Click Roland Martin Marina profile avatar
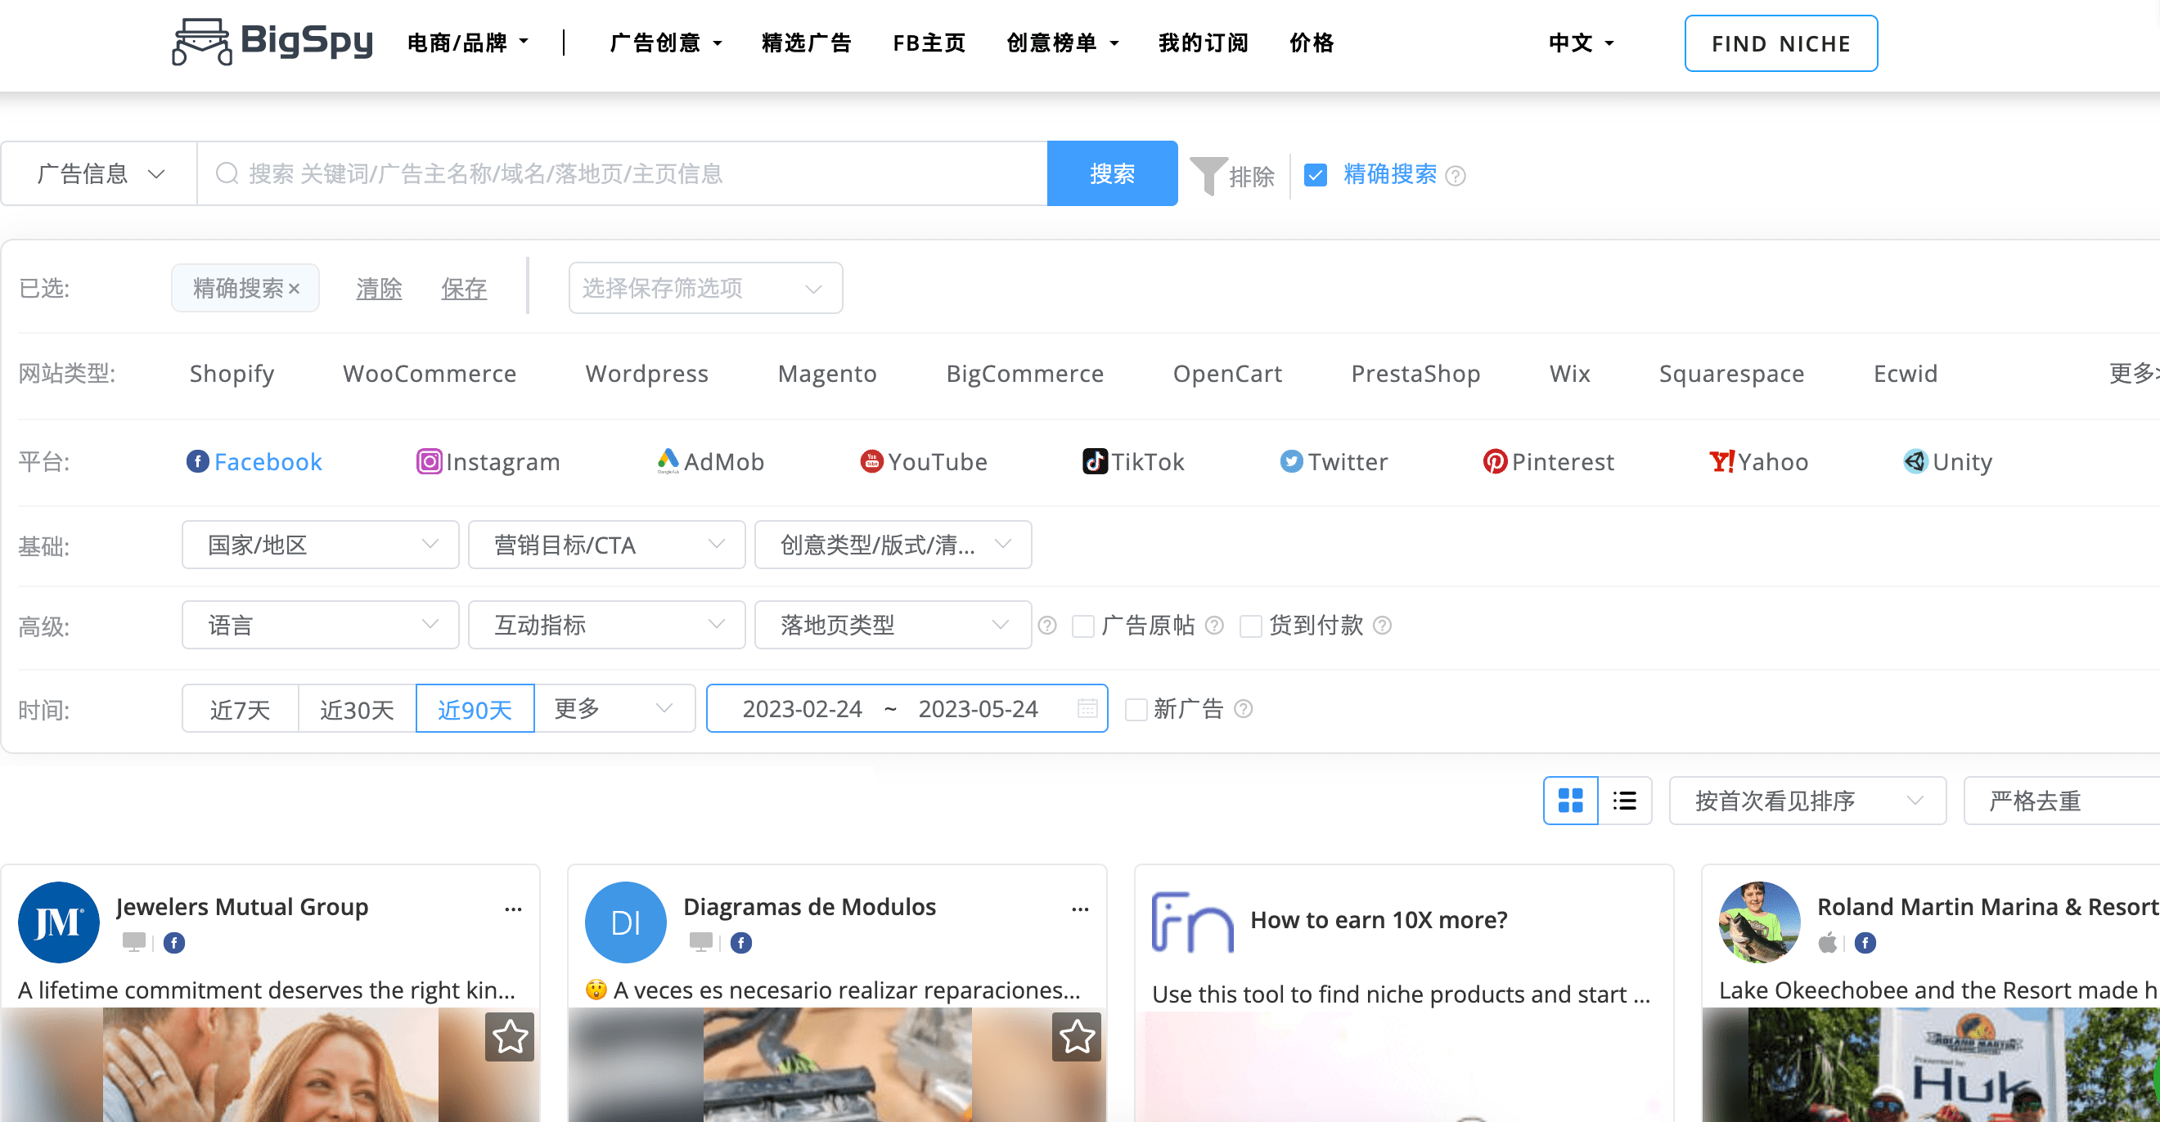The image size is (2160, 1122). coord(1759,922)
